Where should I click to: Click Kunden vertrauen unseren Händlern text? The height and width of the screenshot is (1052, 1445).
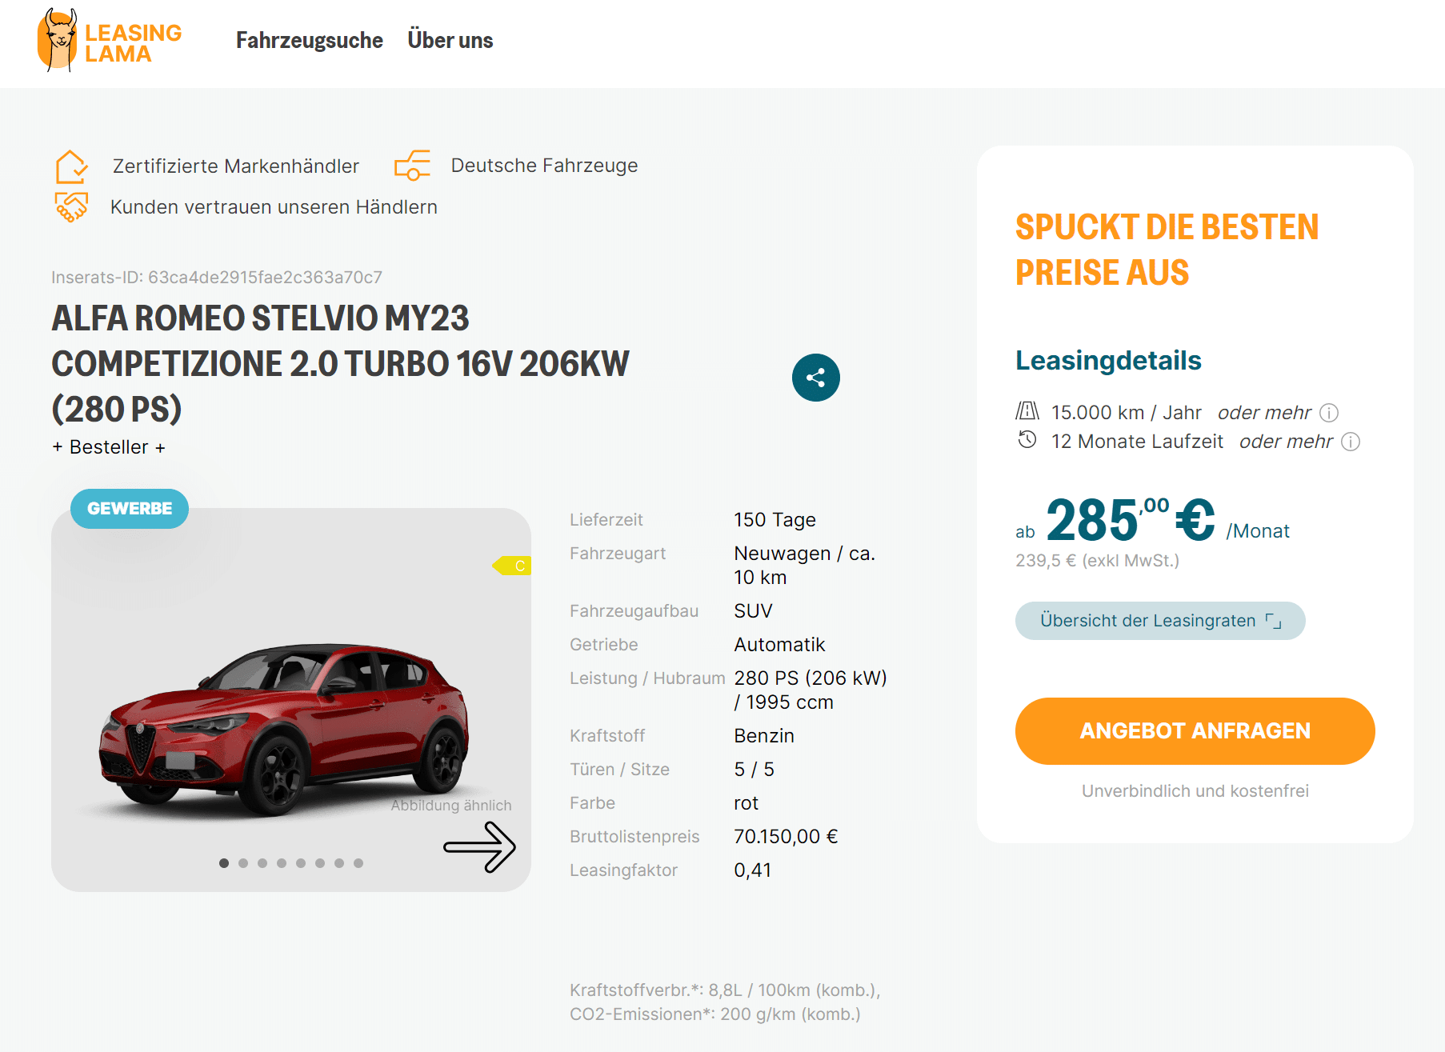pyautogui.click(x=274, y=207)
